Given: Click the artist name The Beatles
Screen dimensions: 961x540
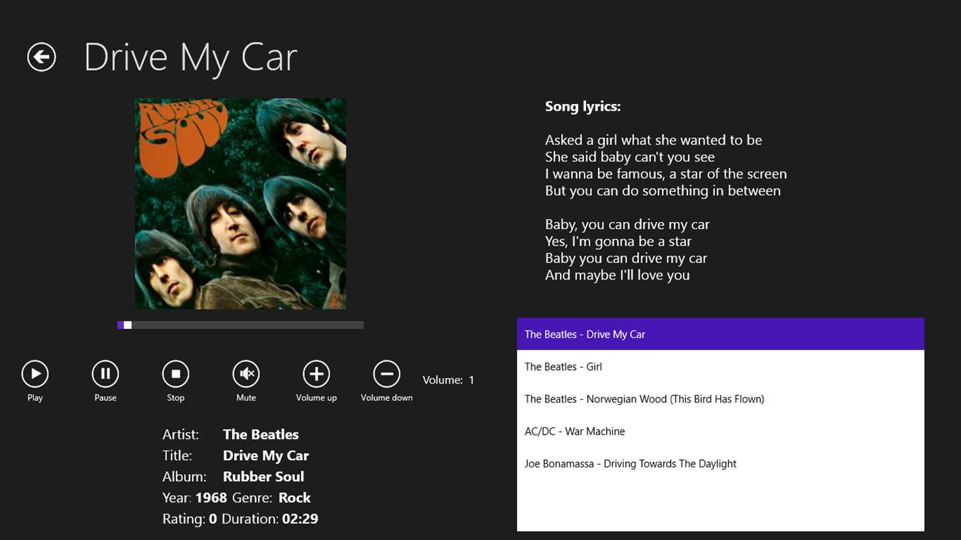Looking at the screenshot, I should [x=260, y=434].
